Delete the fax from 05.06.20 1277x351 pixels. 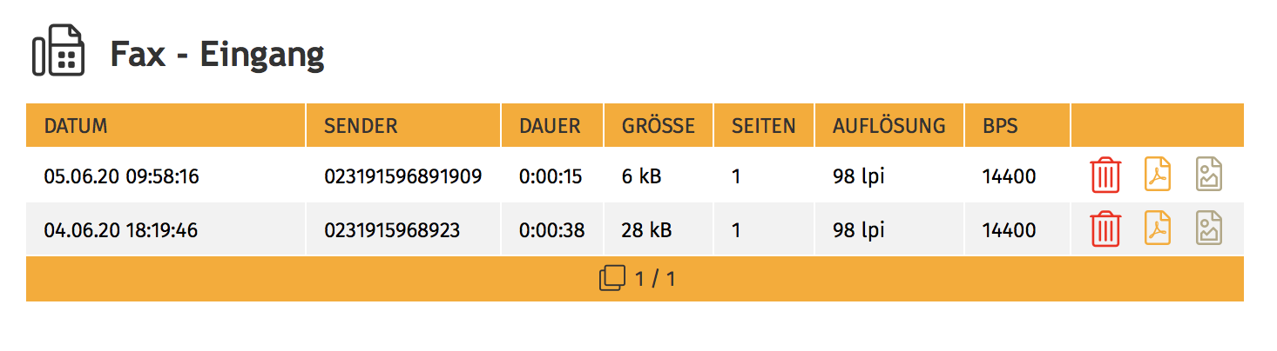pos(1105,175)
